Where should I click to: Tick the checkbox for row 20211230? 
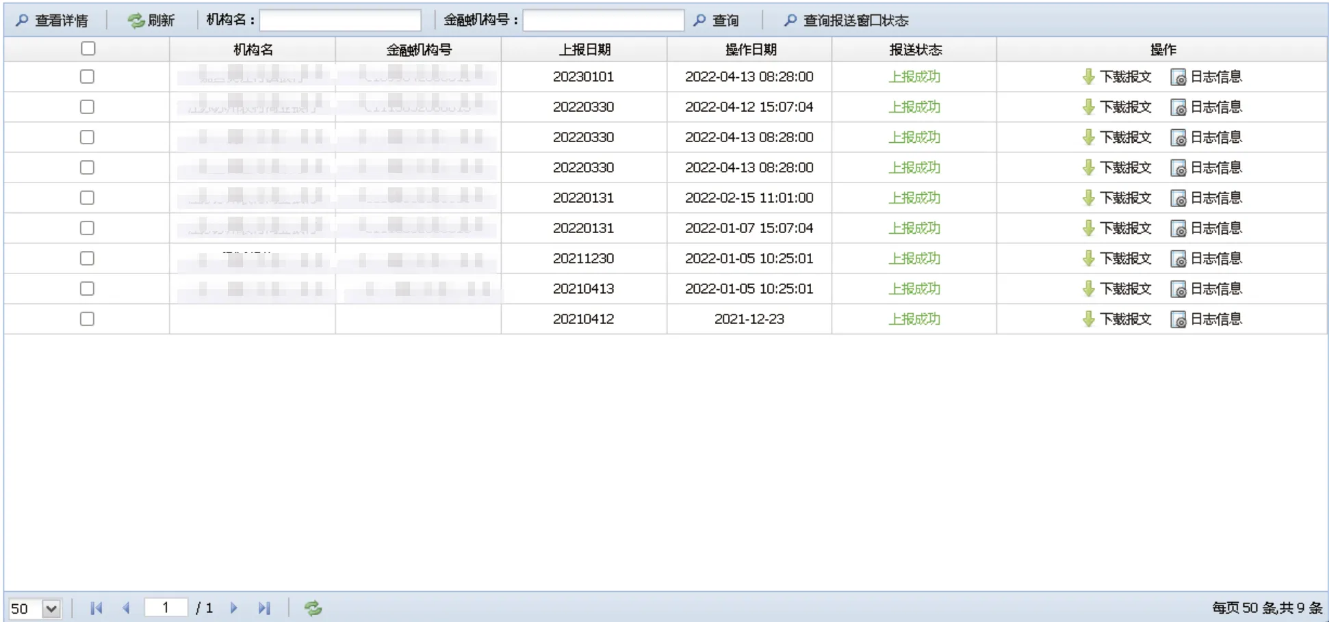(87, 258)
